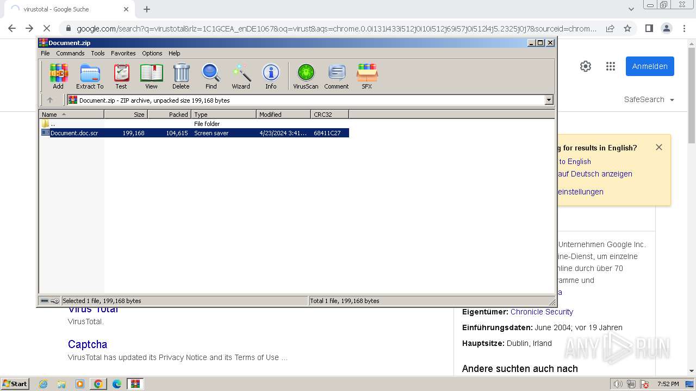This screenshot has width=696, height=391.
Task: Click the Chrome back arrow
Action: pos(12,28)
